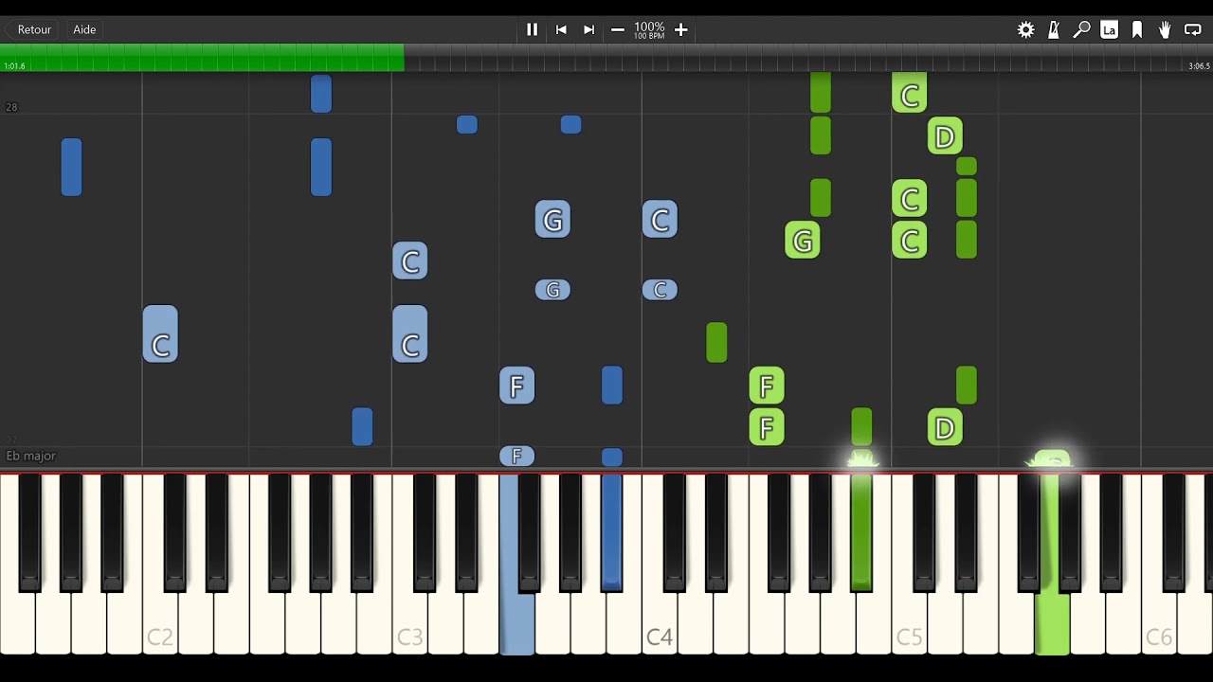Toggle the metronome
Viewport: 1213px width, 682px height.
coord(1053,29)
